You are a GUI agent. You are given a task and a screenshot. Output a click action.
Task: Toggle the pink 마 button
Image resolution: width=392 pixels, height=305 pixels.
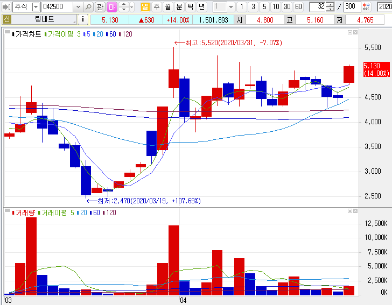(x=112, y=7)
